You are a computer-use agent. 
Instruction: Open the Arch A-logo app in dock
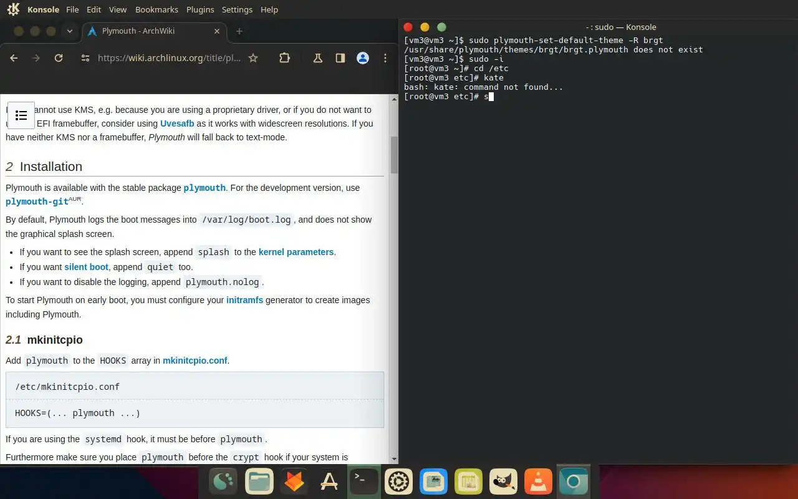click(329, 482)
